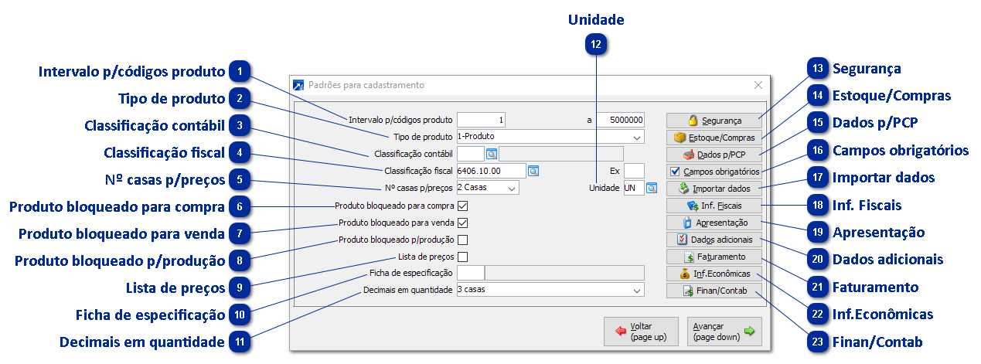Go back with Voltar (page up)

[x=641, y=332]
